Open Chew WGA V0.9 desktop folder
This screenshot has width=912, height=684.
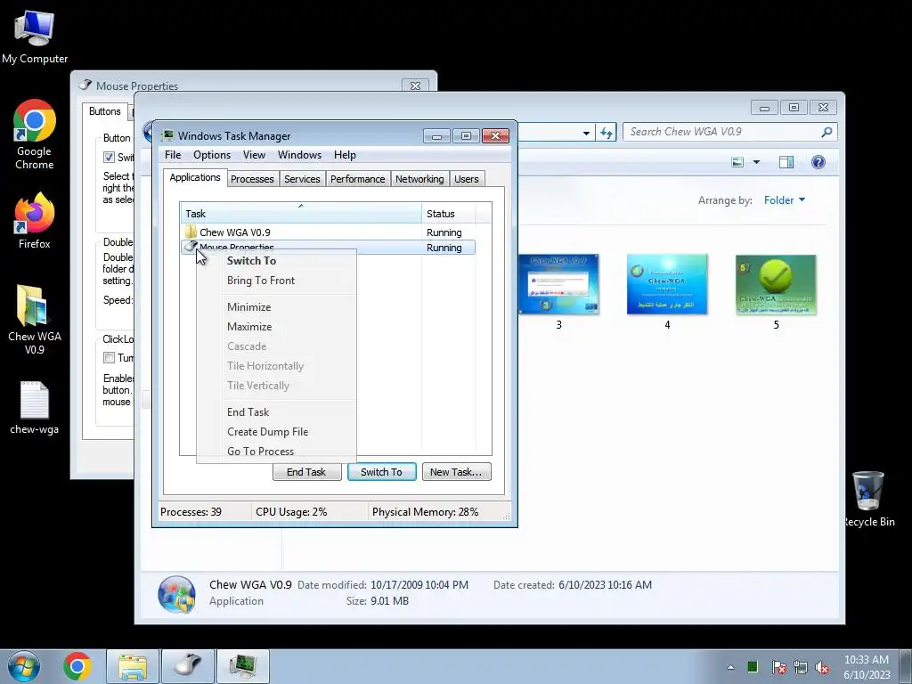(x=35, y=319)
